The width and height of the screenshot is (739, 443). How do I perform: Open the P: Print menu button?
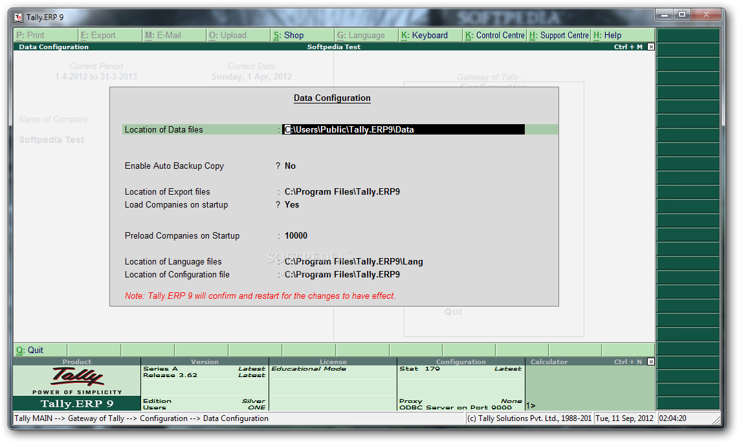(46, 36)
